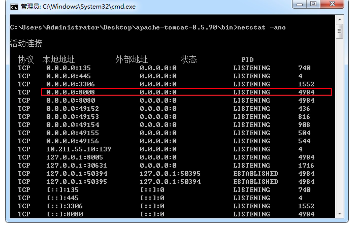358x226 pixels.
Task: Click local address [::]:135
Action: click(63, 190)
